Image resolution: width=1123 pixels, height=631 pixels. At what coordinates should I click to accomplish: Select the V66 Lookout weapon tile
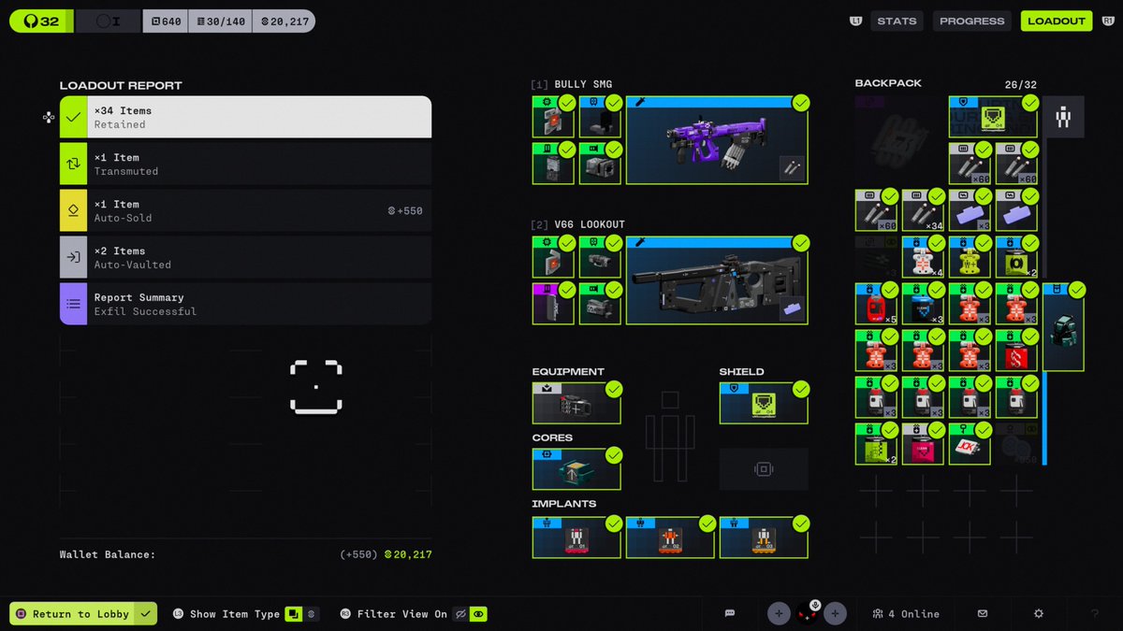coord(717,280)
